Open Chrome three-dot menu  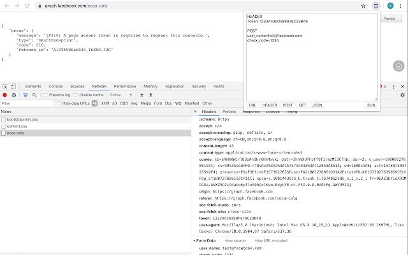[x=400, y=6]
